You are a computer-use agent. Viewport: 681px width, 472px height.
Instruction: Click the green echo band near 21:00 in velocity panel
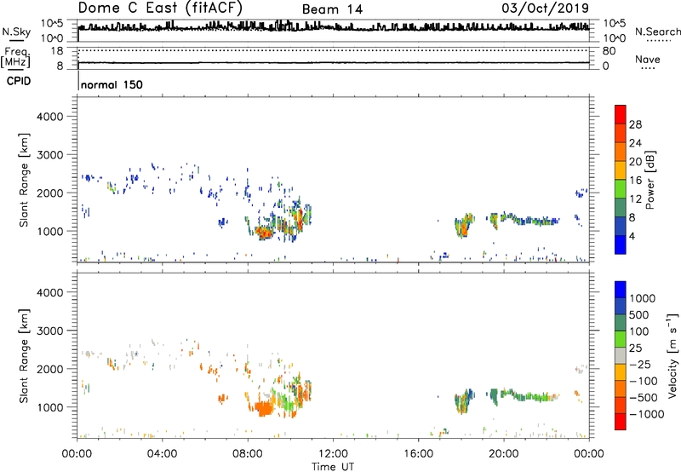coord(529,396)
